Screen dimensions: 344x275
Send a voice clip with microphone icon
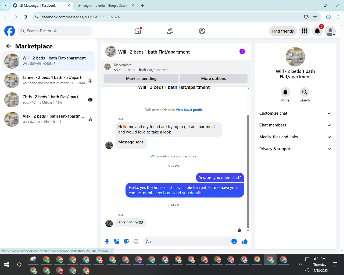107,241
